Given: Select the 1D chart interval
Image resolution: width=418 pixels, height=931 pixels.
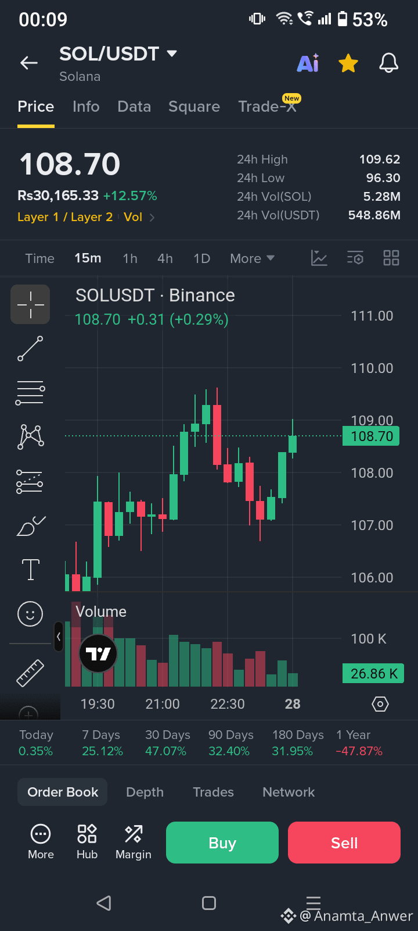Looking at the screenshot, I should (x=201, y=258).
